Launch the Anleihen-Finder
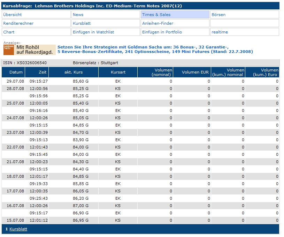The width and height of the screenshot is (284, 237). click(158, 23)
